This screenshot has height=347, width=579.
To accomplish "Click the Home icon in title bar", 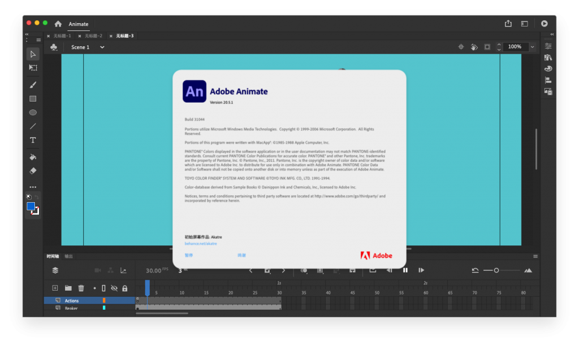I will point(58,24).
